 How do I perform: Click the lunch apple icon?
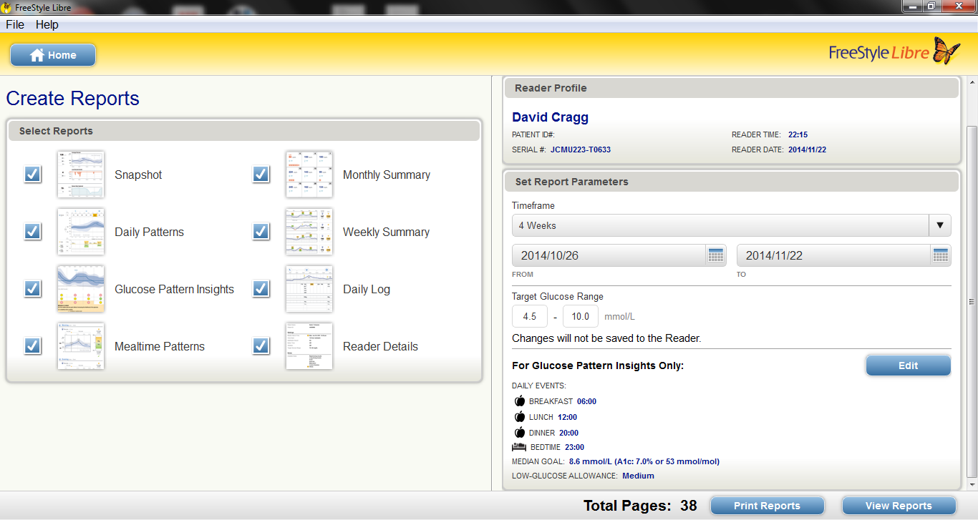click(520, 417)
